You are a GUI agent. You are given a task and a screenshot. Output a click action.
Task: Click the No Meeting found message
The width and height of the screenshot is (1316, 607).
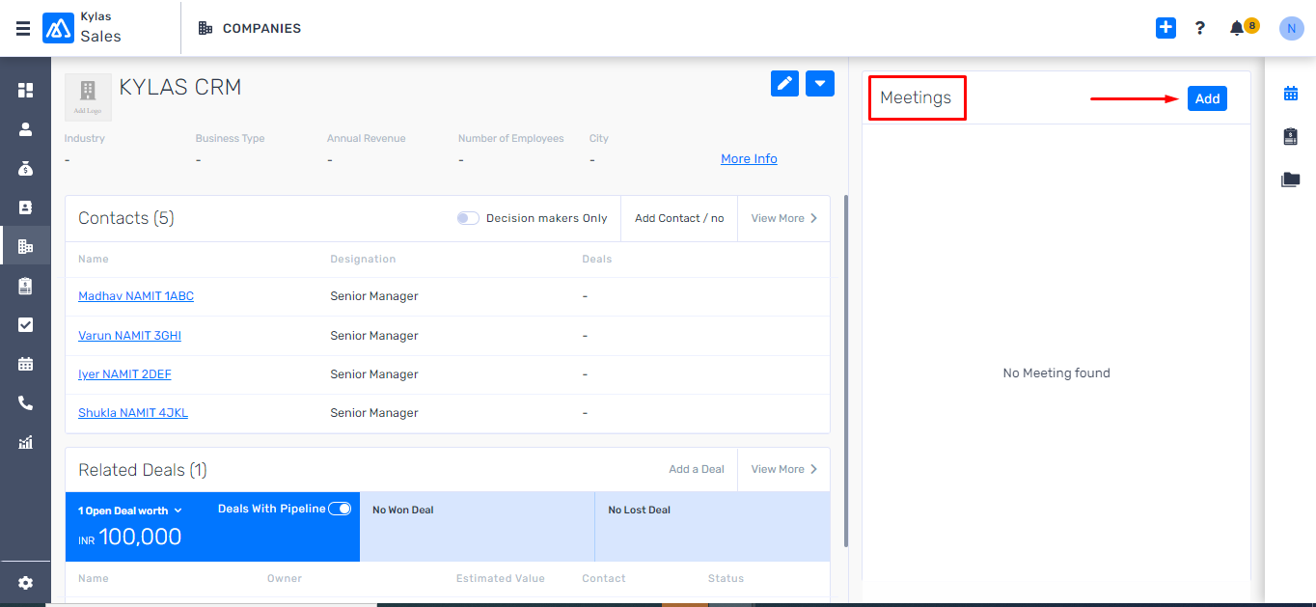(x=1056, y=373)
